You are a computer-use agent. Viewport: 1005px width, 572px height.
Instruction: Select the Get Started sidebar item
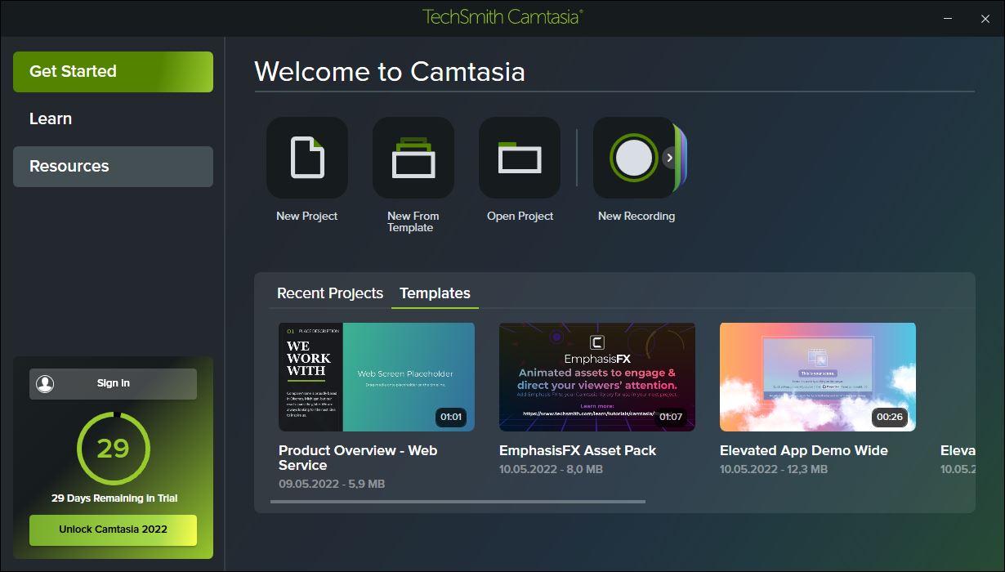(x=113, y=72)
